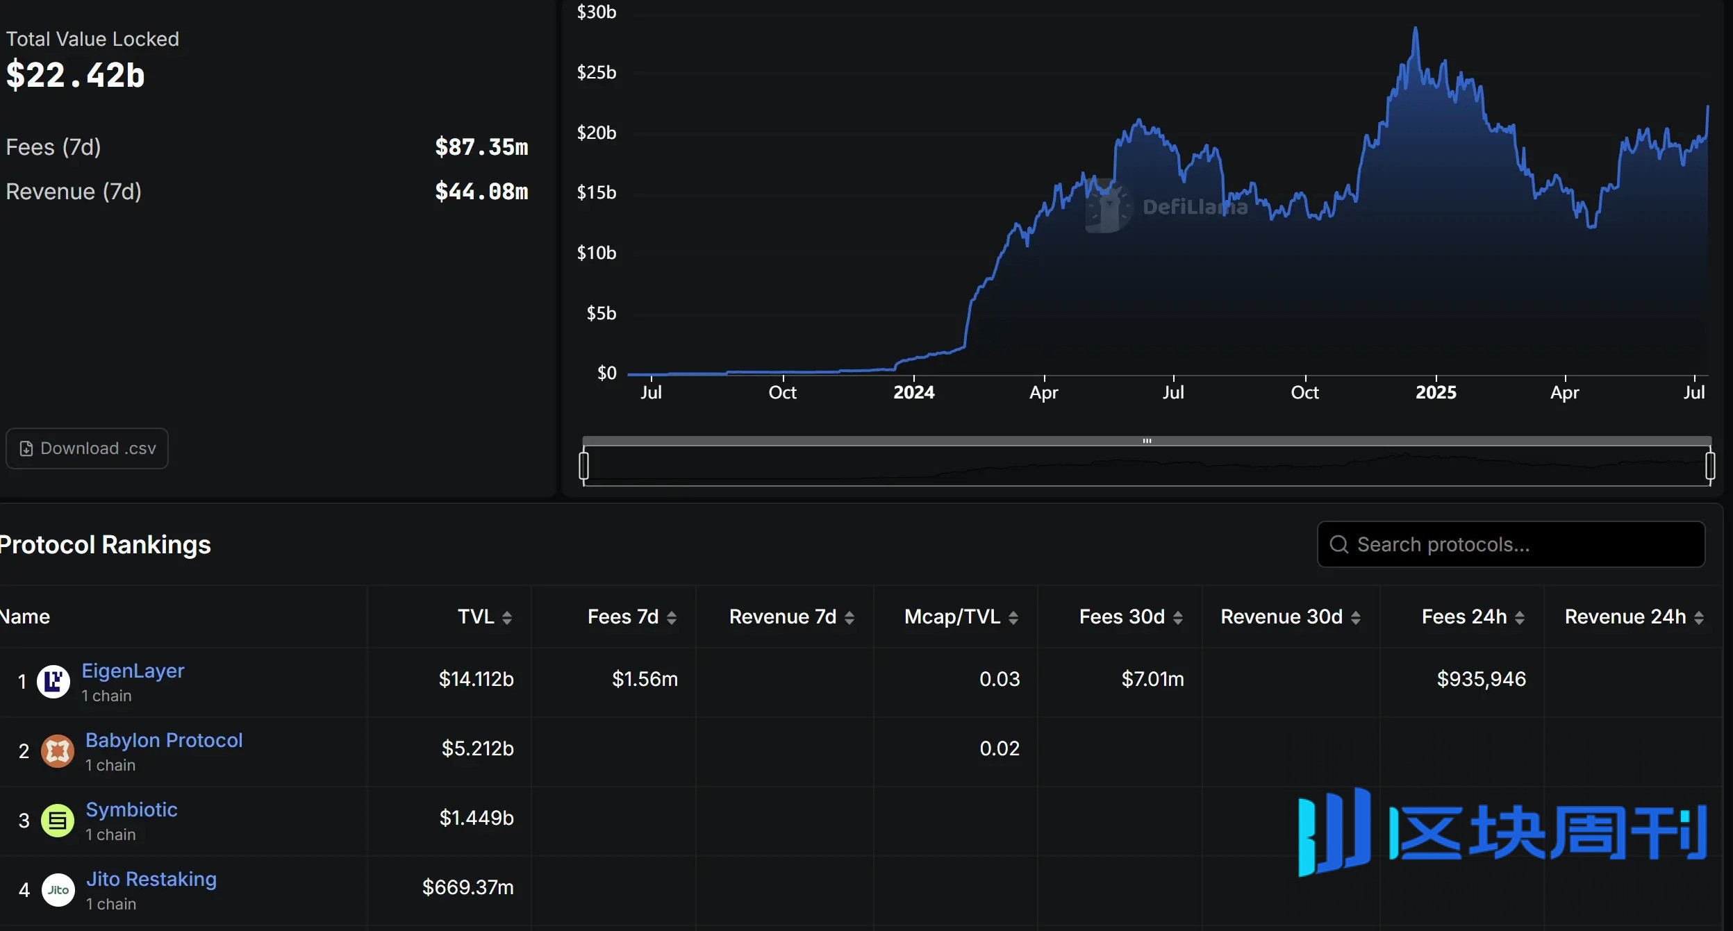Click the magnifier icon in search box

[x=1338, y=544]
